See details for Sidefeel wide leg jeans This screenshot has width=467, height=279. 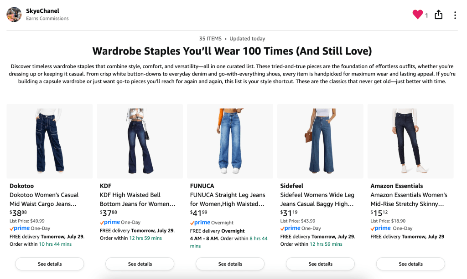click(320, 264)
